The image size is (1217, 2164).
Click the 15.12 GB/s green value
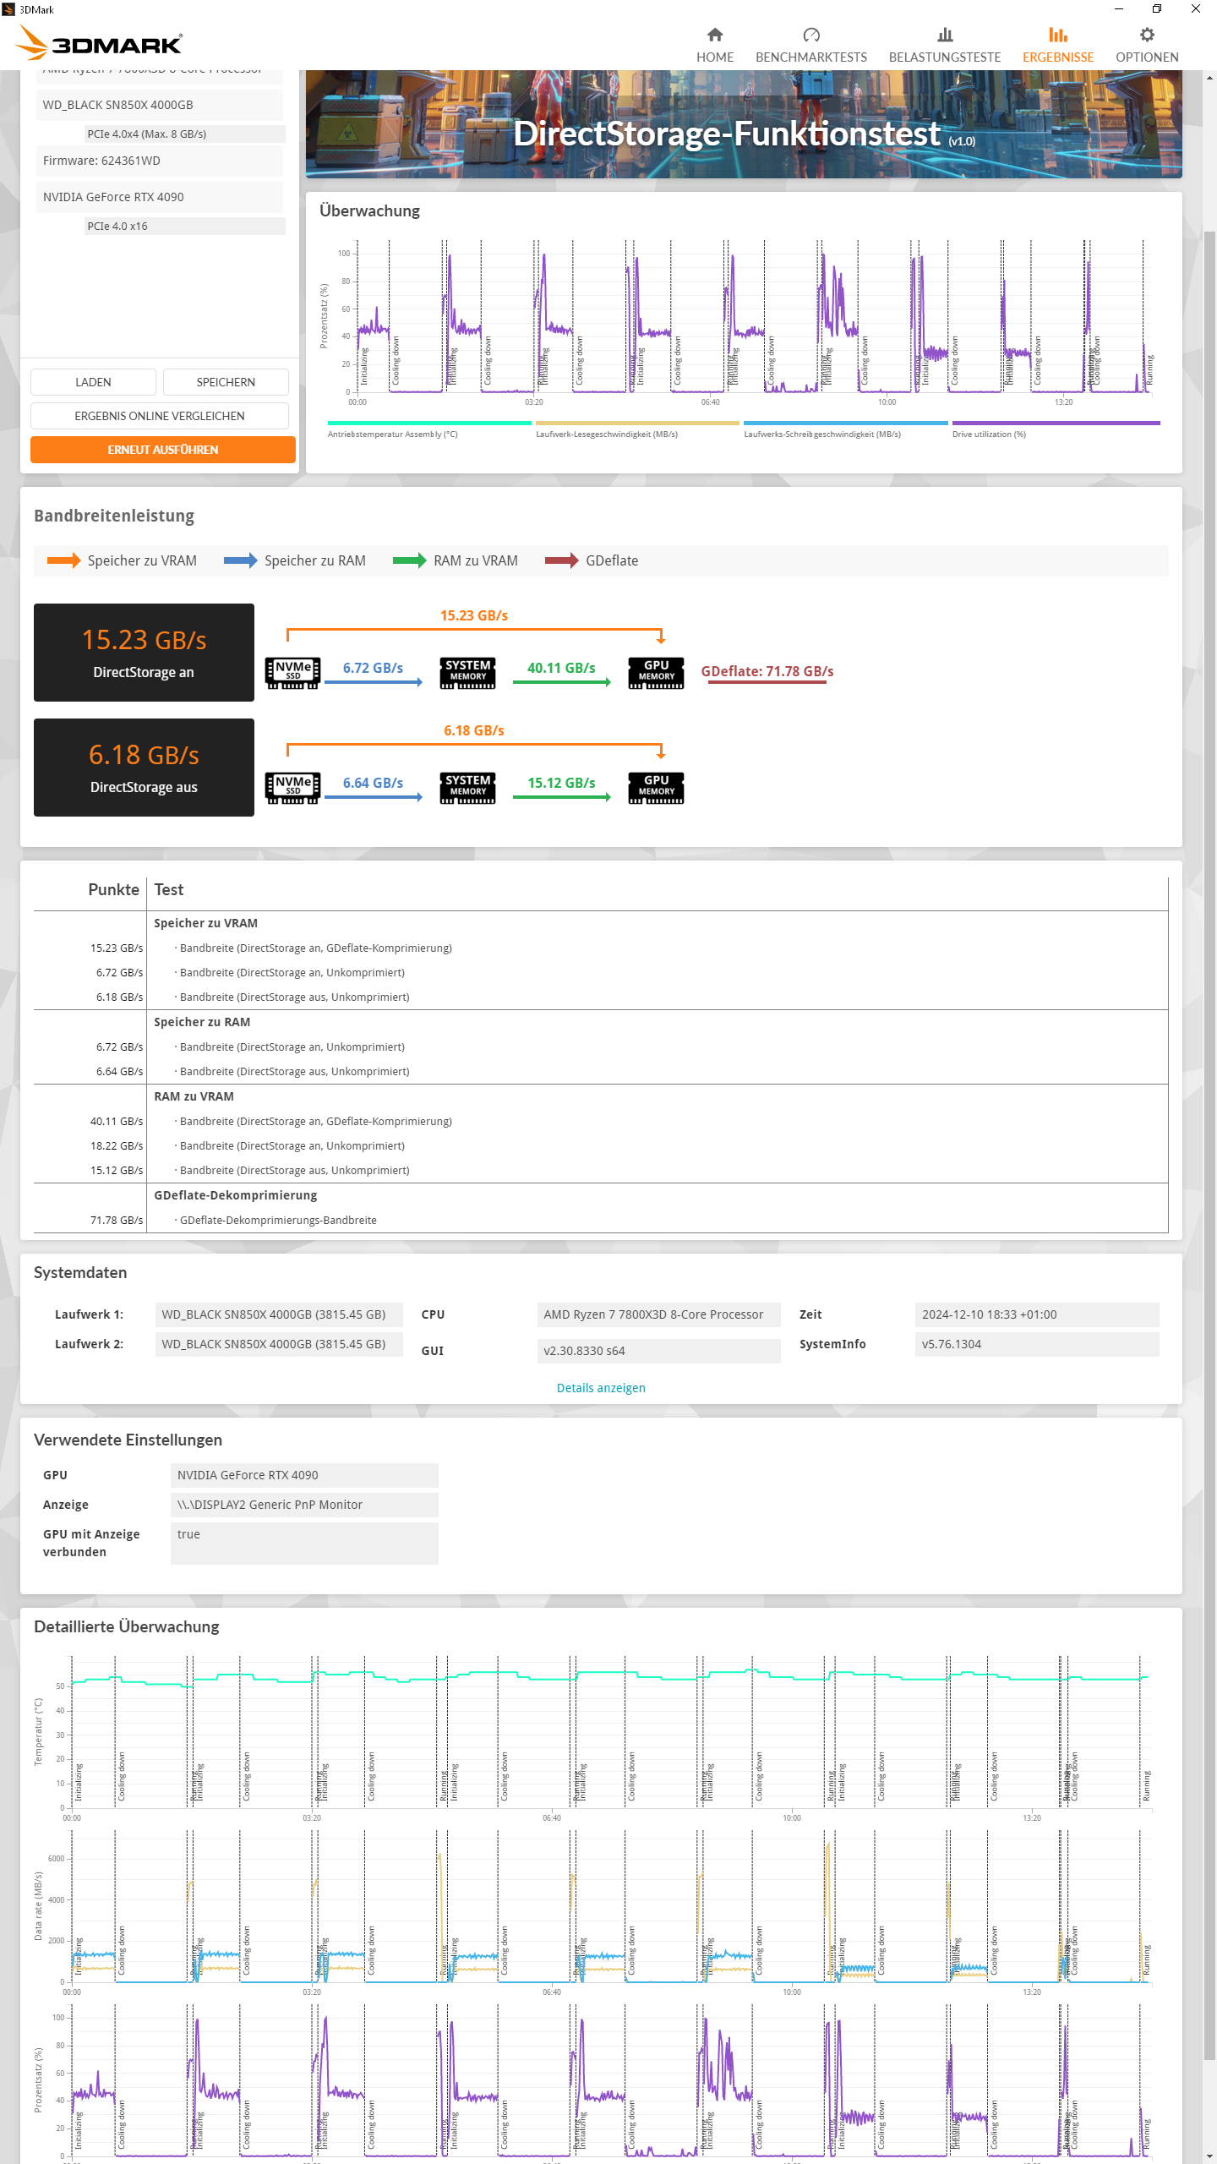point(561,783)
